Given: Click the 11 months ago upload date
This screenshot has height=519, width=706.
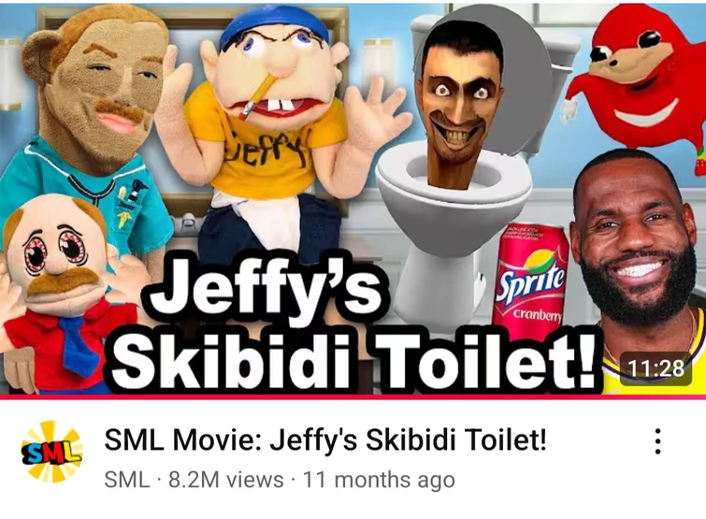Looking at the screenshot, I should [x=379, y=480].
